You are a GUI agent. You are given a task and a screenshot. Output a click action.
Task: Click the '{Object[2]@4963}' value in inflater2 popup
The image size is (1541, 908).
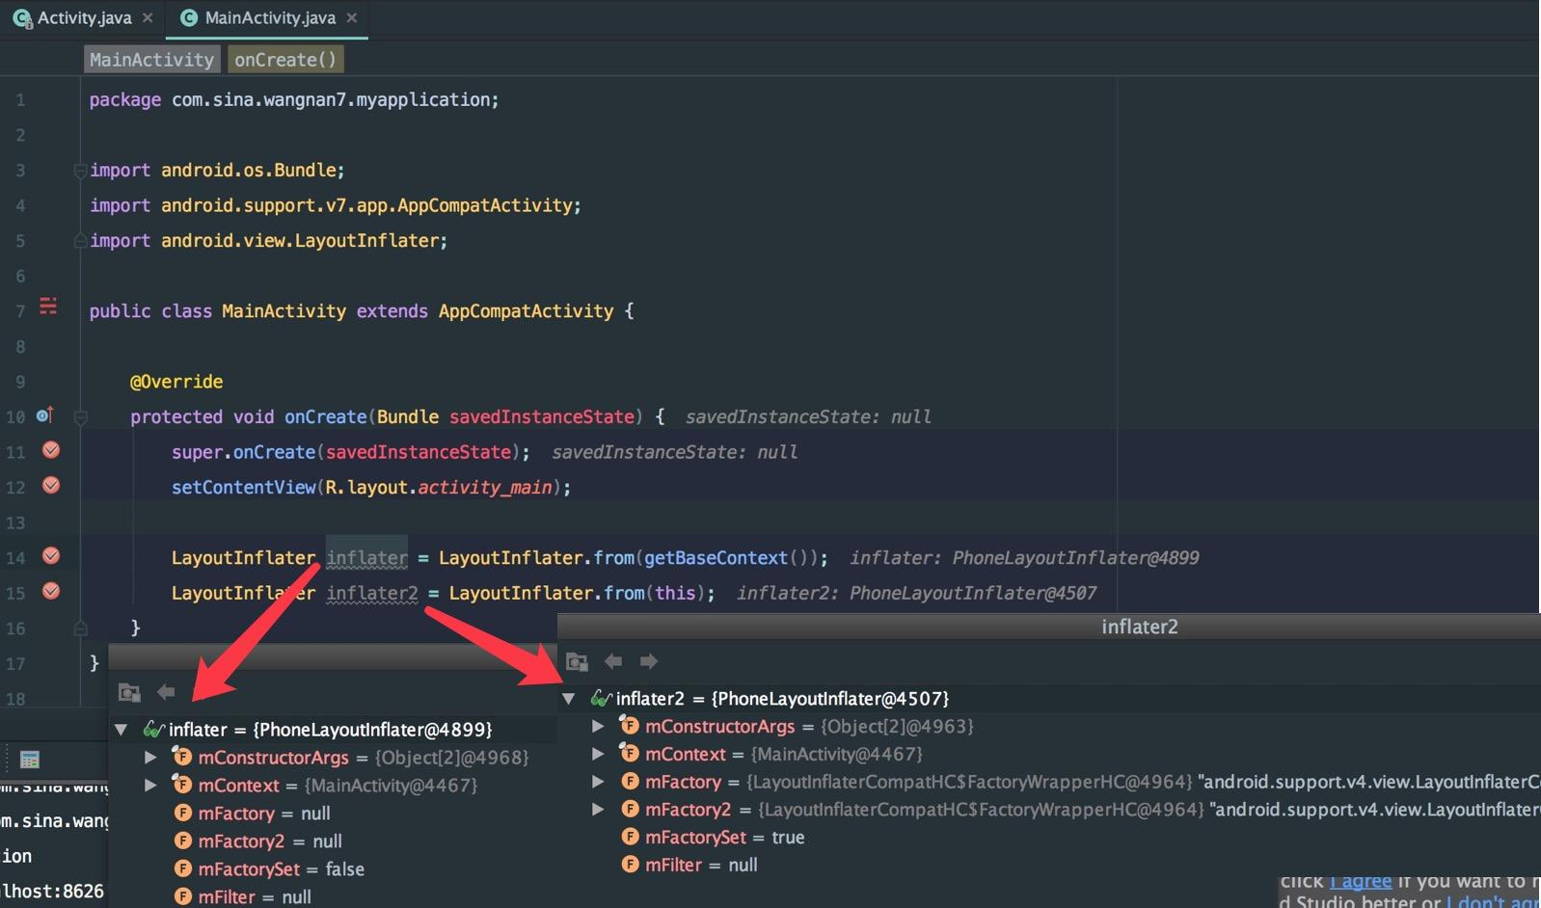897,727
